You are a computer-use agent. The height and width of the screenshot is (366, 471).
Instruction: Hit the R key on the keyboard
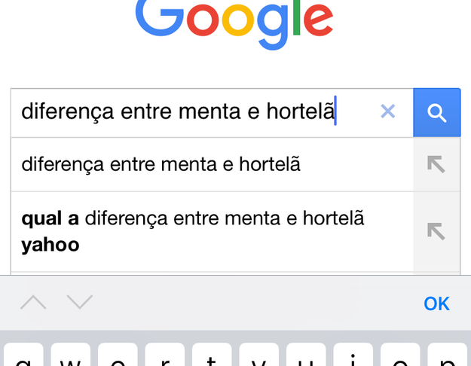(165, 357)
